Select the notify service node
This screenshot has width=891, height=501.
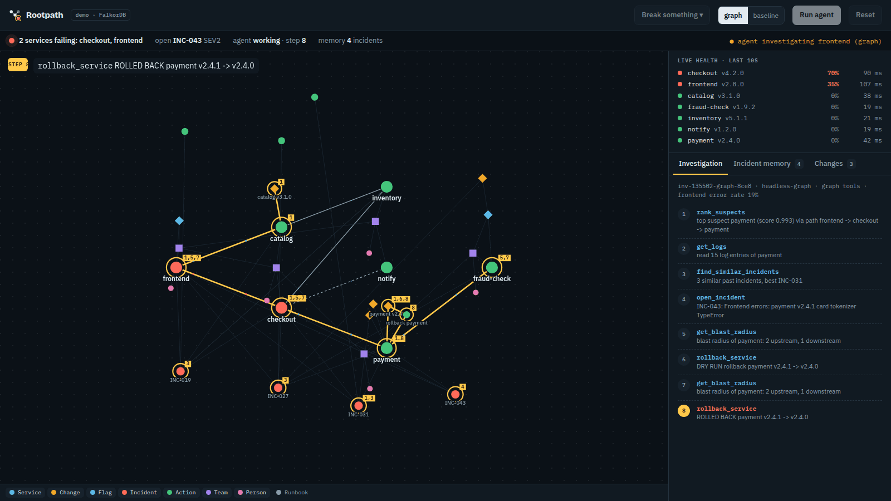(386, 267)
